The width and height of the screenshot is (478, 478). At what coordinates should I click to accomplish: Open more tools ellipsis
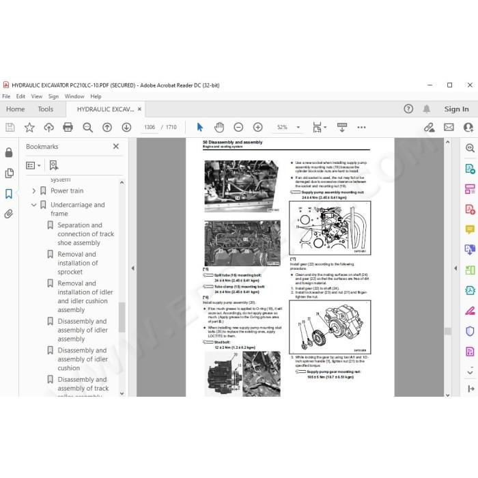361,127
